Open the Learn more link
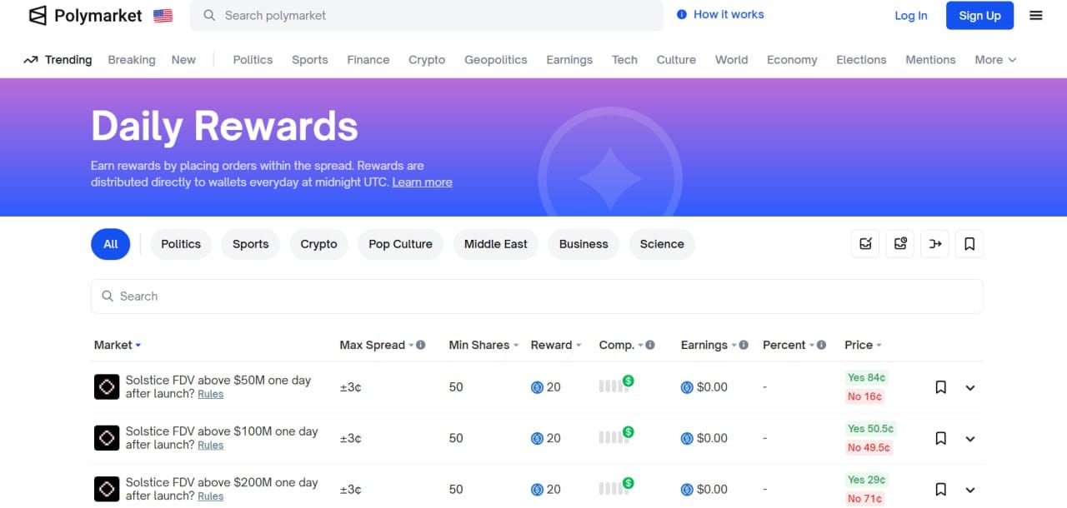The width and height of the screenshot is (1067, 508). coord(422,182)
